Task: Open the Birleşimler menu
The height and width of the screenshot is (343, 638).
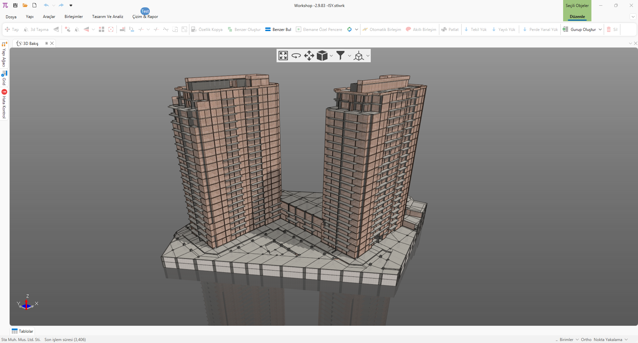Action: coord(74,17)
